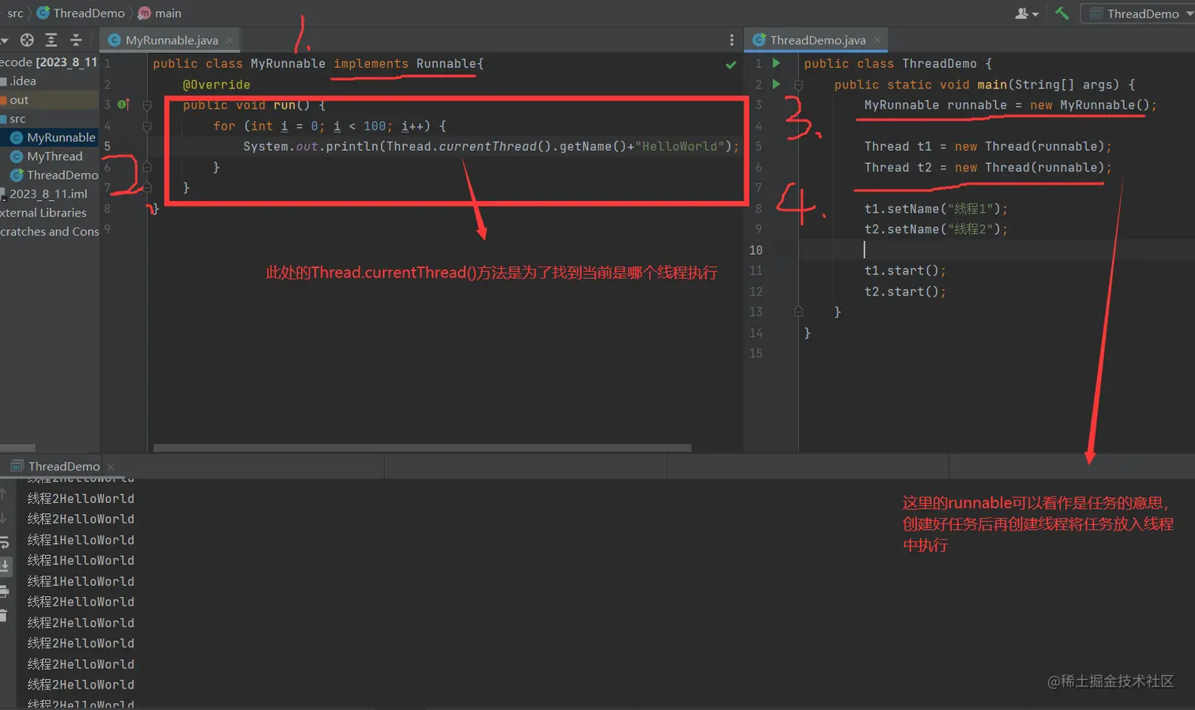The height and width of the screenshot is (710, 1195).
Task: Collapse the for loop fold marker
Action: point(147,126)
